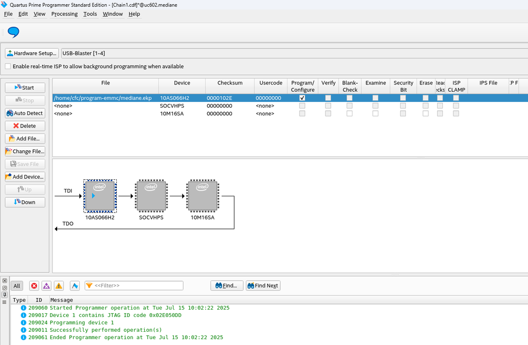528x345 pixels.
Task: Click the blue flag message filter icon
Action: pos(75,286)
